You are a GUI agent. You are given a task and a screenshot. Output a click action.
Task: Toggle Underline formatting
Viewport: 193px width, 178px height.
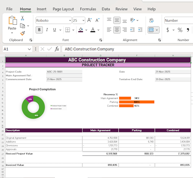click(54, 30)
